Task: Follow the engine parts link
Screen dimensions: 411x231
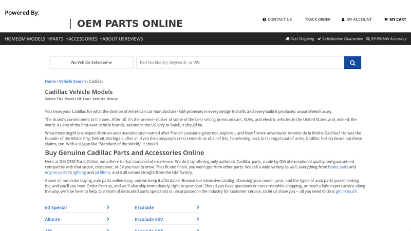Action: click(56, 172)
